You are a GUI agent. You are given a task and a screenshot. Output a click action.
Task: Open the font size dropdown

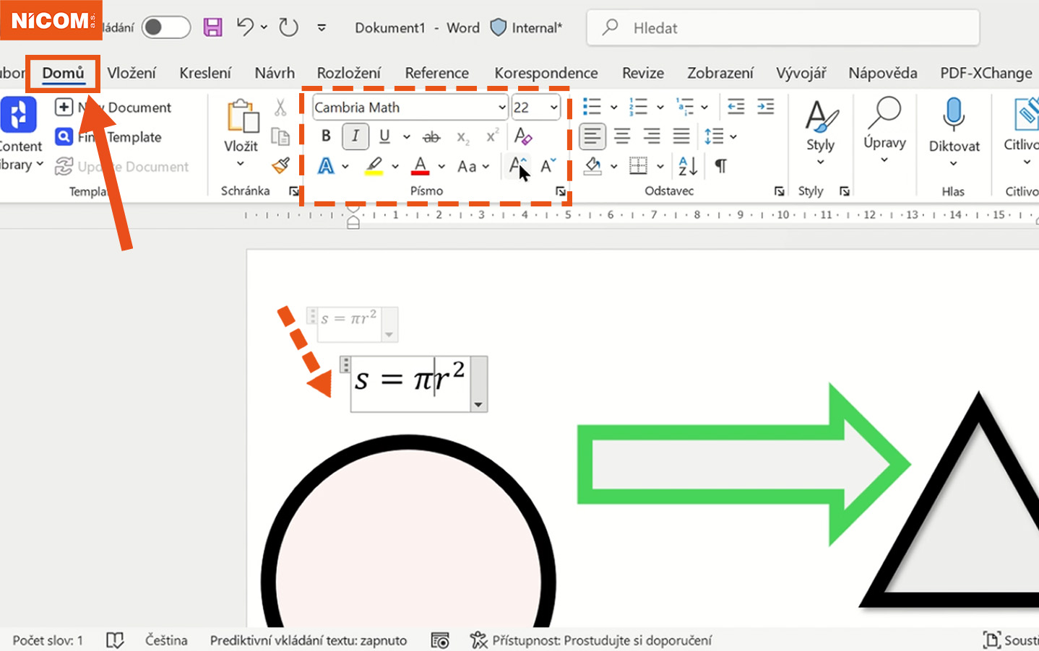[x=553, y=108]
